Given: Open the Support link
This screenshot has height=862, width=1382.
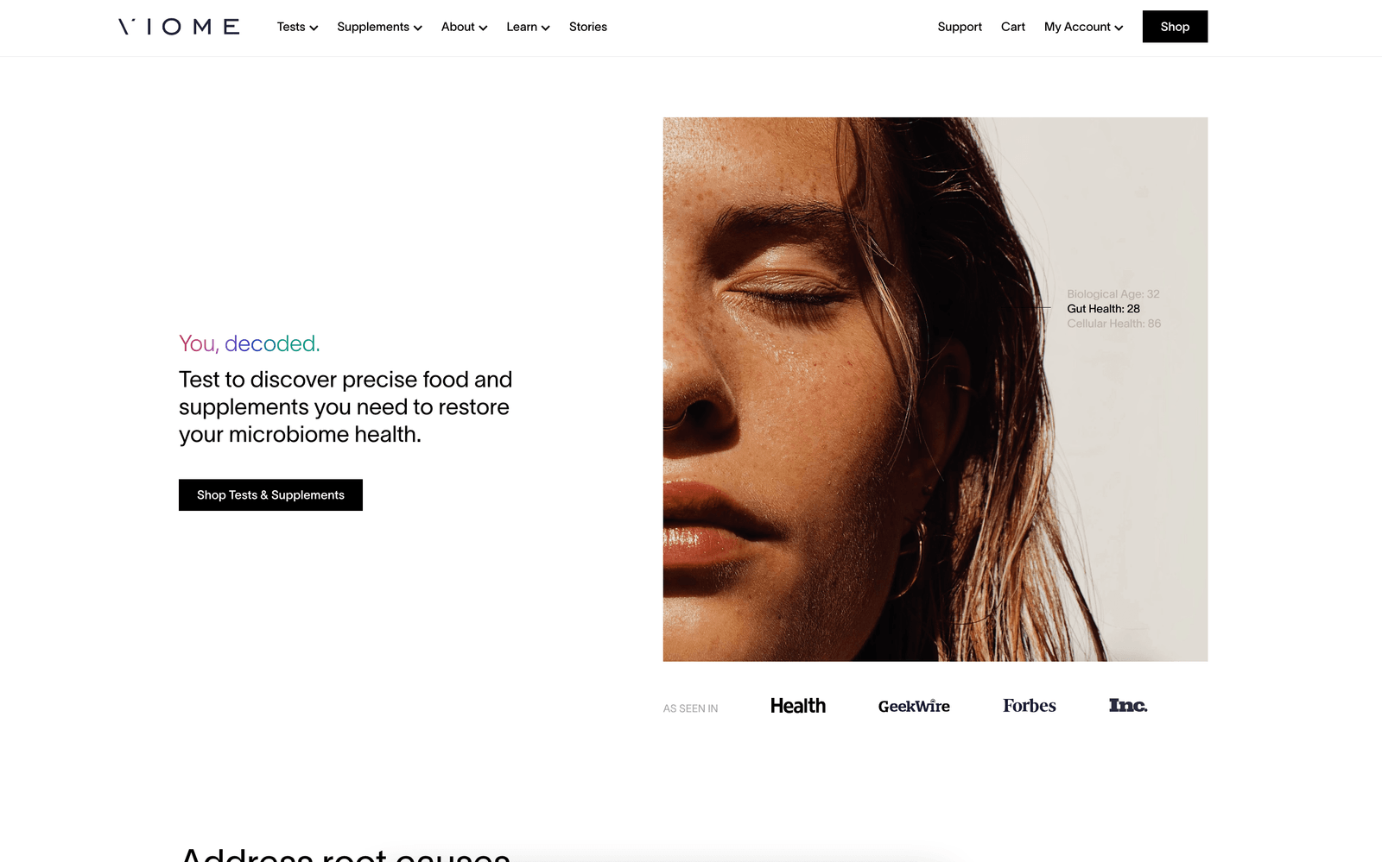Looking at the screenshot, I should tap(960, 27).
